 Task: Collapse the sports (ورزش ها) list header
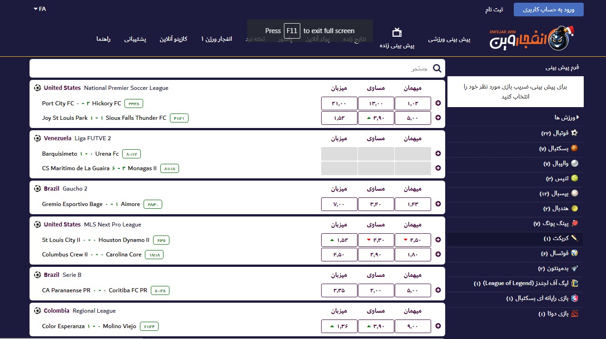pyautogui.click(x=566, y=118)
